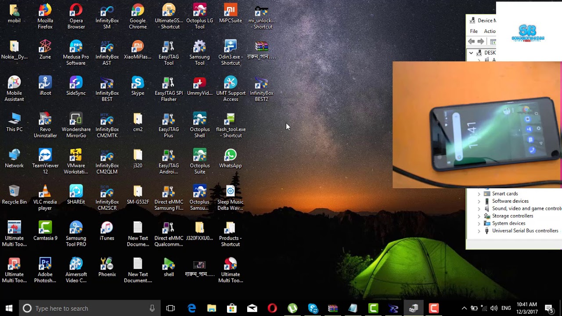Click the InfinityBox CM2MTK icon

pos(107,126)
